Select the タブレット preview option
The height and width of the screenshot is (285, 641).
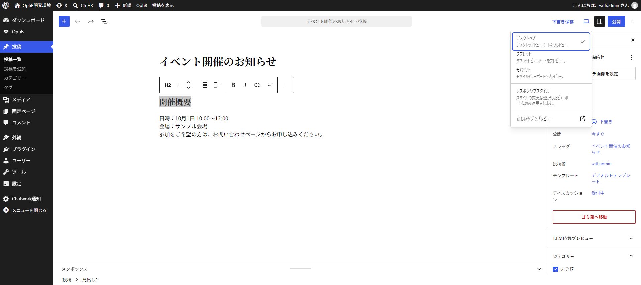click(551, 57)
